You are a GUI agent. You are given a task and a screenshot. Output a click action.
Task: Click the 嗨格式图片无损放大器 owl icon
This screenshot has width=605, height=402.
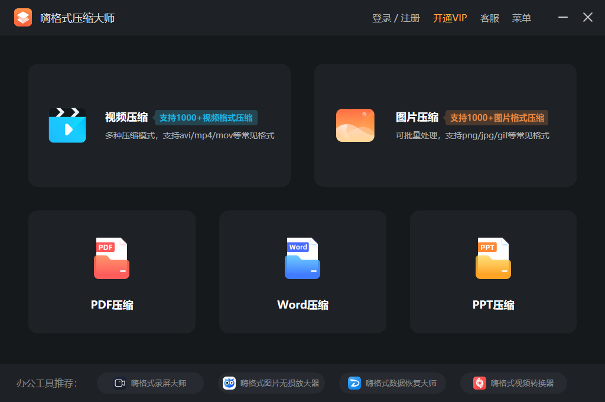pos(229,382)
